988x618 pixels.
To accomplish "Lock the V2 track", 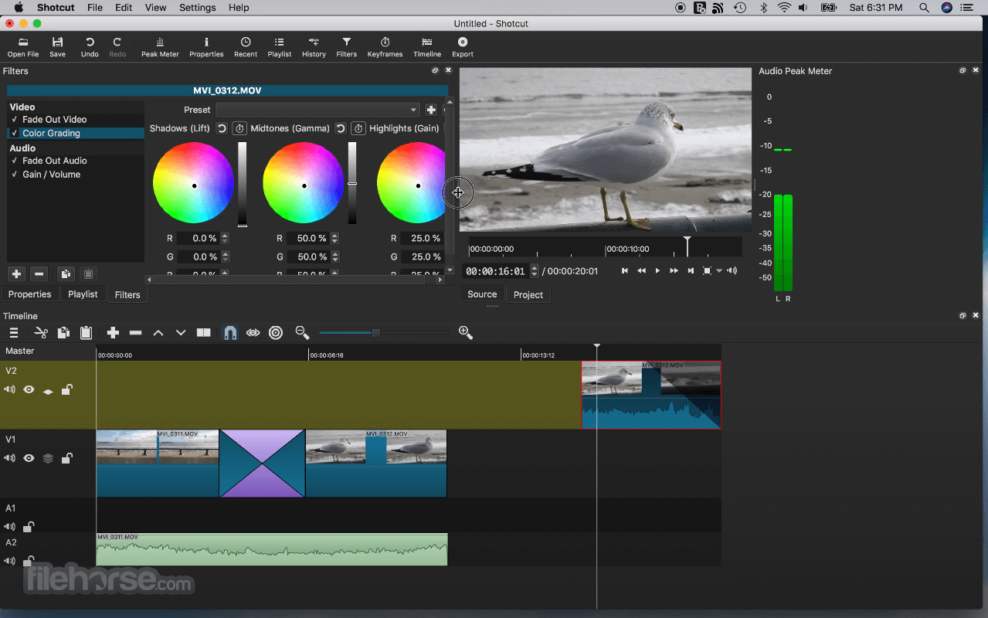I will pyautogui.click(x=66, y=390).
